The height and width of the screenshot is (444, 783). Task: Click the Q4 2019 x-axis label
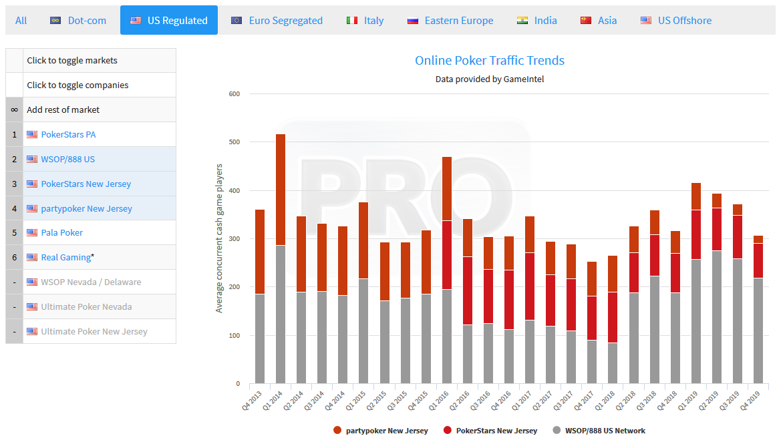pyautogui.click(x=750, y=401)
